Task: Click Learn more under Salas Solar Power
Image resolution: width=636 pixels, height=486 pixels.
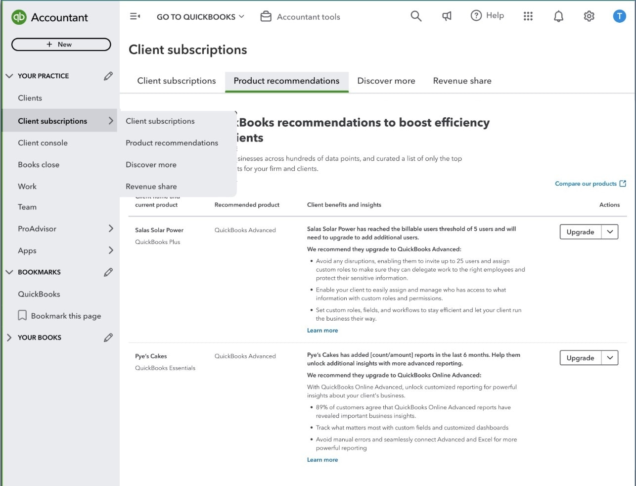Action: [322, 331]
